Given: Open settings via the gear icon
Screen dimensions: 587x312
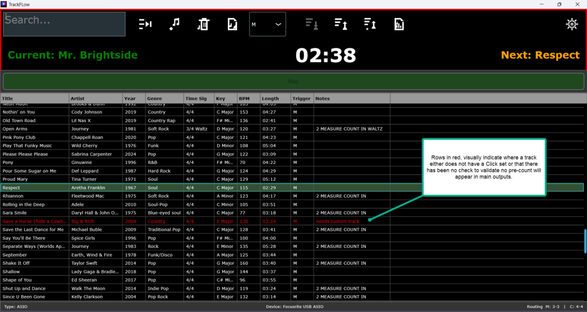Looking at the screenshot, I should click(x=572, y=24).
